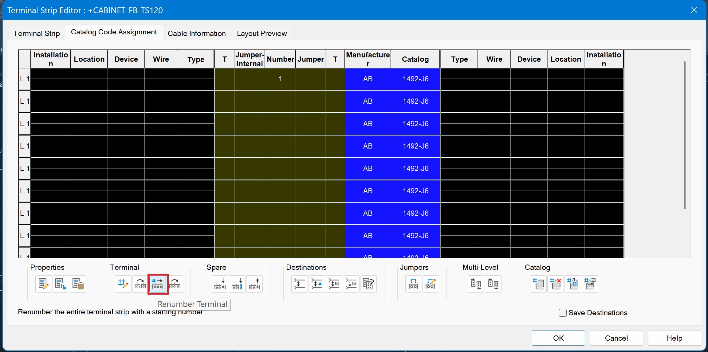Click Assign Catalog Number icon
This screenshot has height=352, width=708.
(x=538, y=284)
